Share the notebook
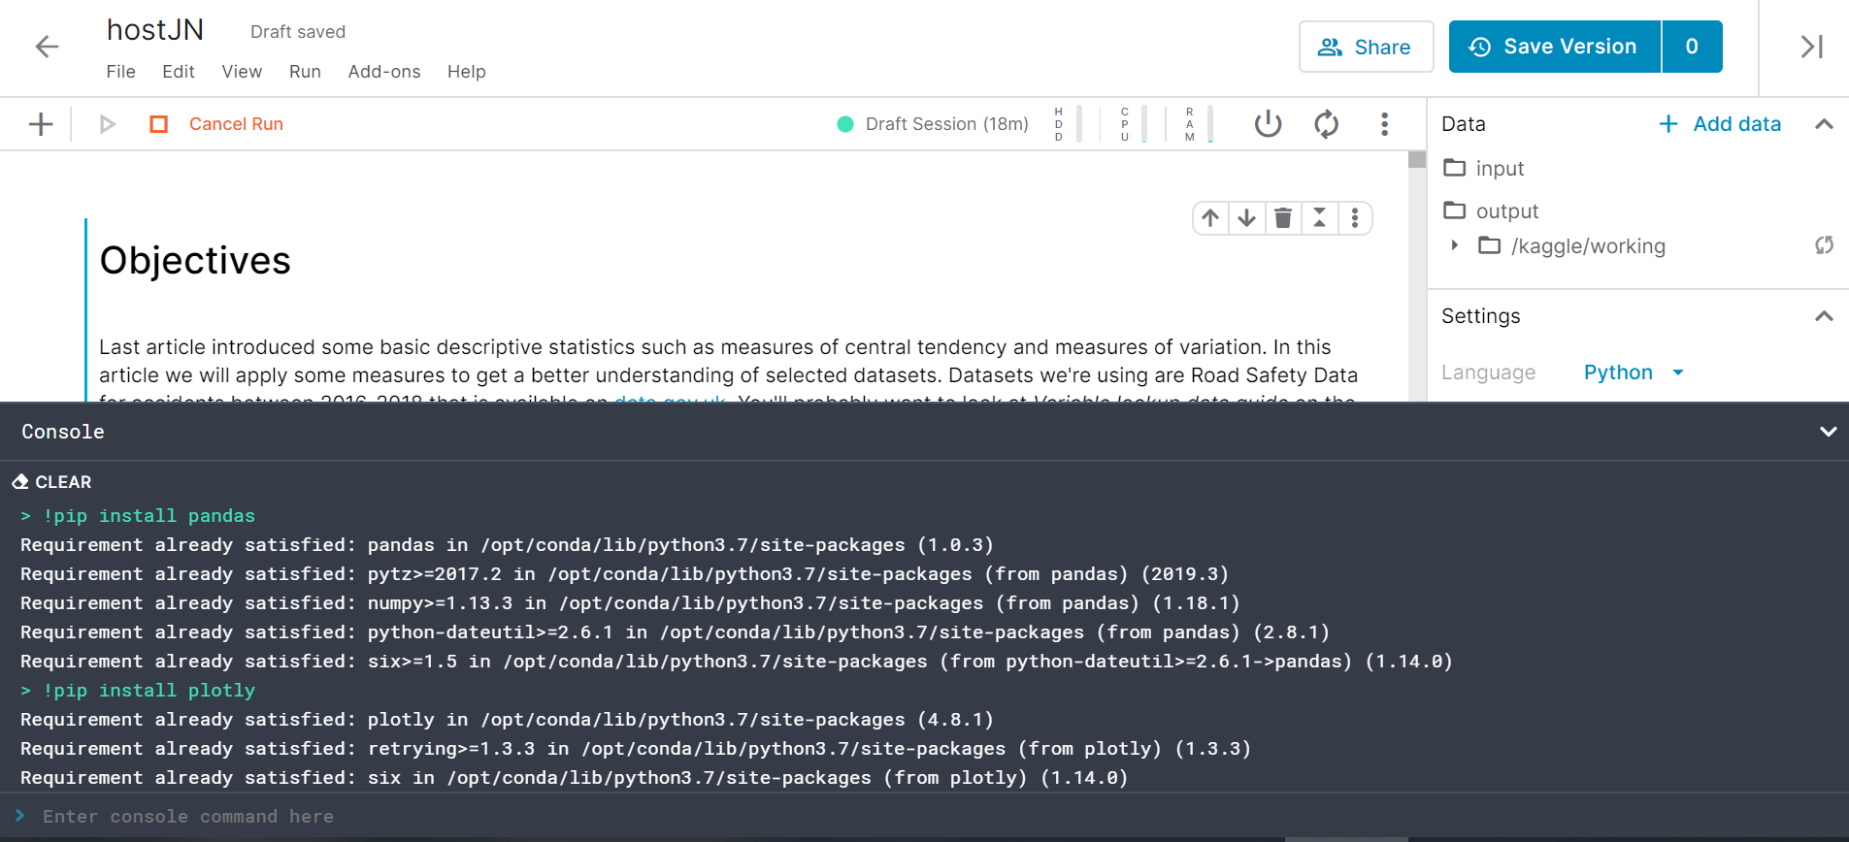 (1366, 47)
